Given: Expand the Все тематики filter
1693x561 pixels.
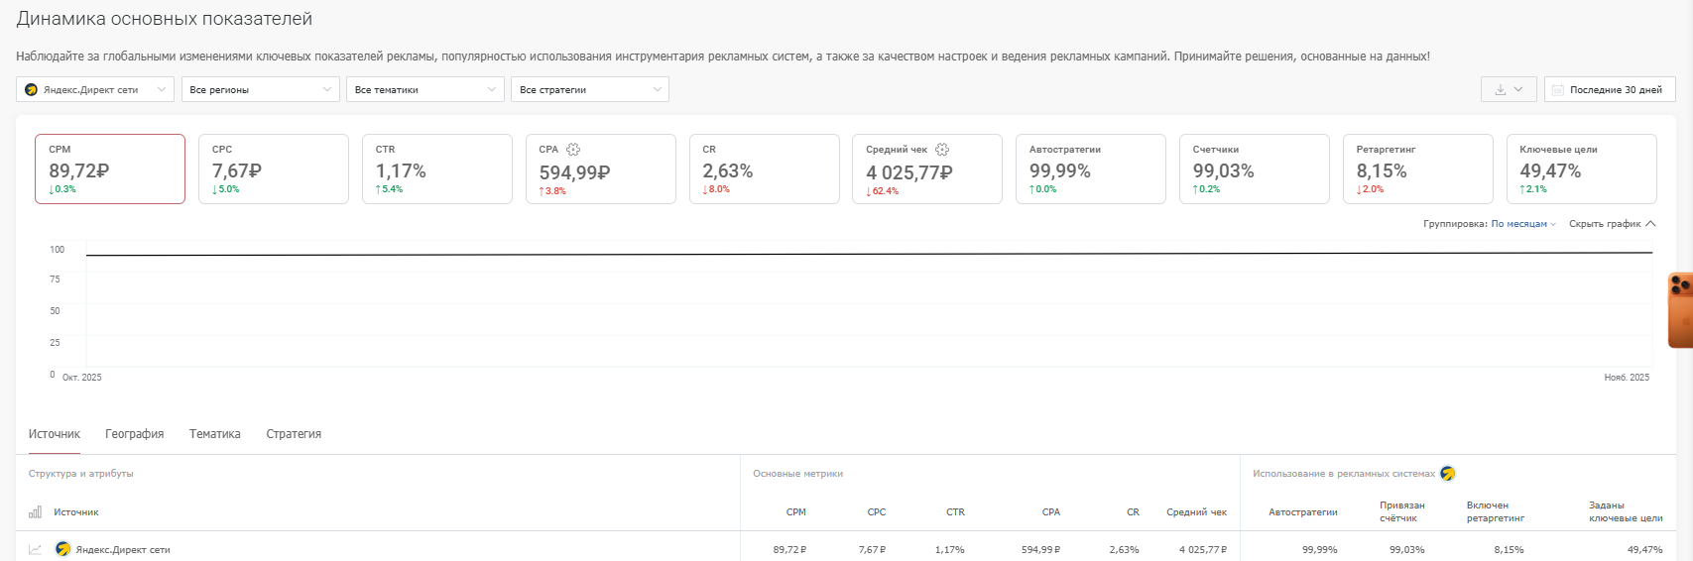Looking at the screenshot, I should 424,89.
